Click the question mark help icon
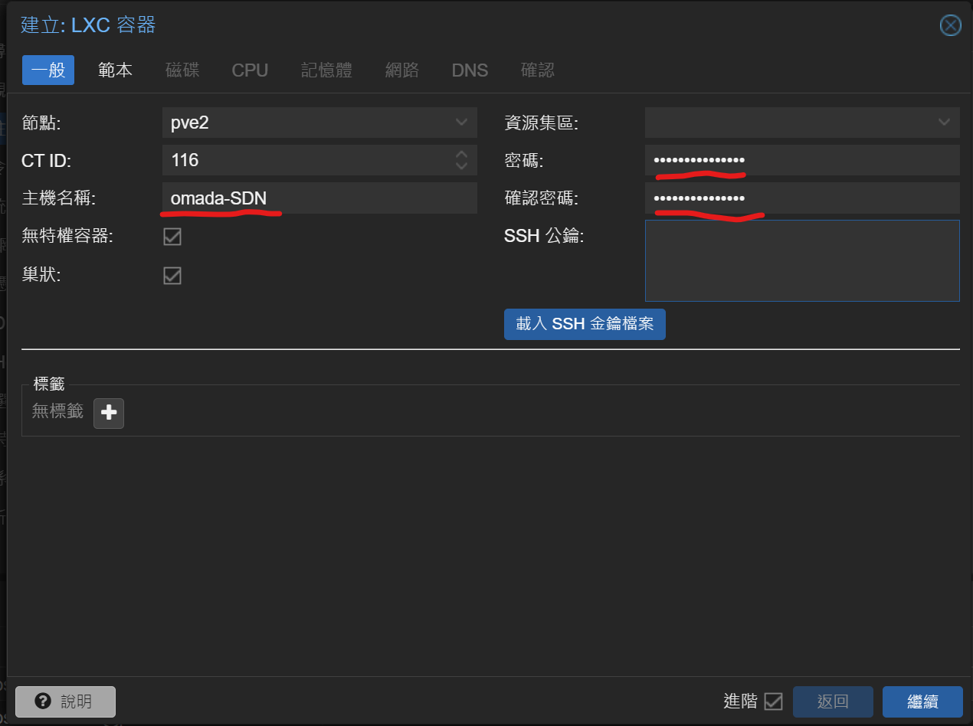Screen dimensions: 973x726 pyautogui.click(x=43, y=701)
